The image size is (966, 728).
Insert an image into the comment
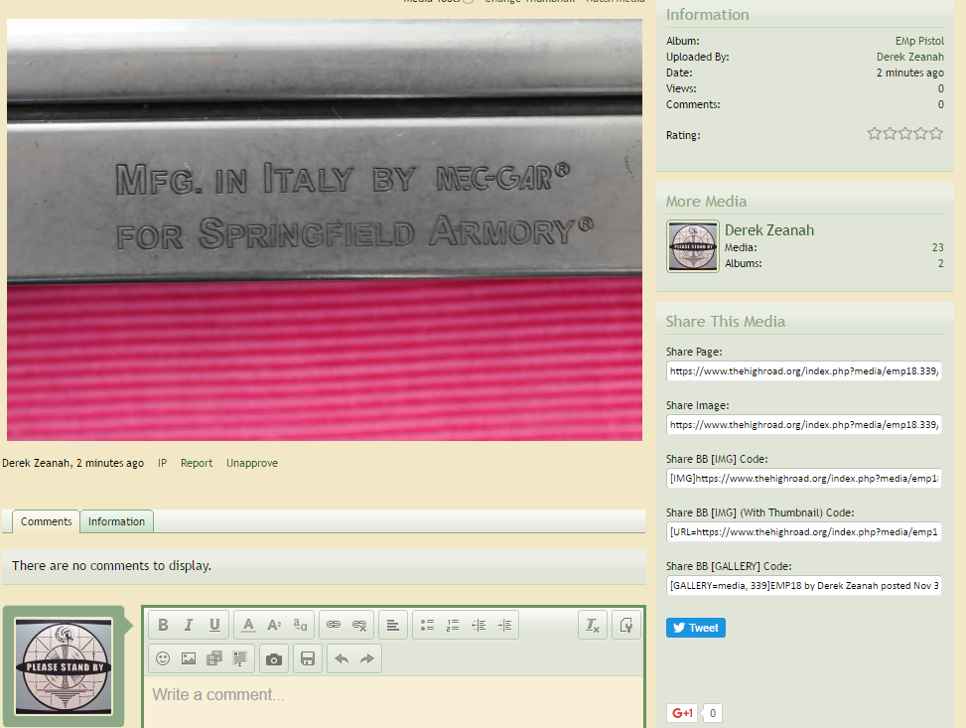189,658
